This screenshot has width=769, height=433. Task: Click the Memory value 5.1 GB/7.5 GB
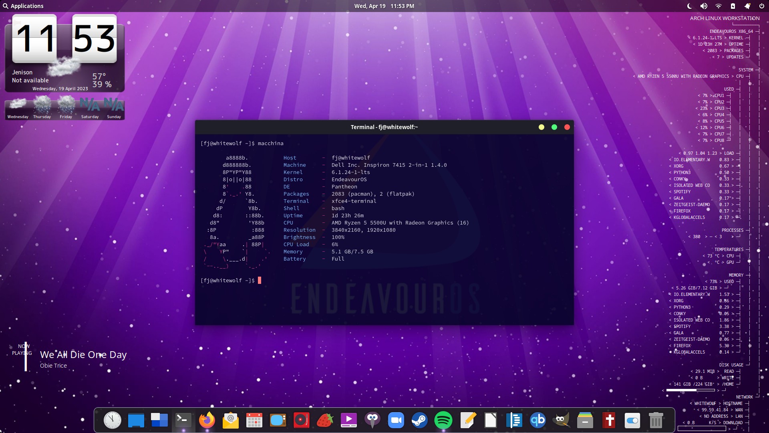click(x=352, y=251)
